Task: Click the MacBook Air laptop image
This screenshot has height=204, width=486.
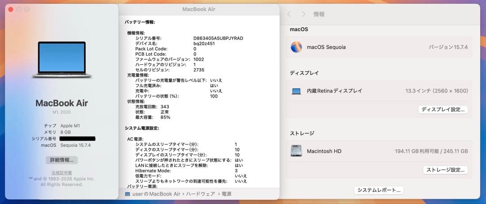Action: 62,59
